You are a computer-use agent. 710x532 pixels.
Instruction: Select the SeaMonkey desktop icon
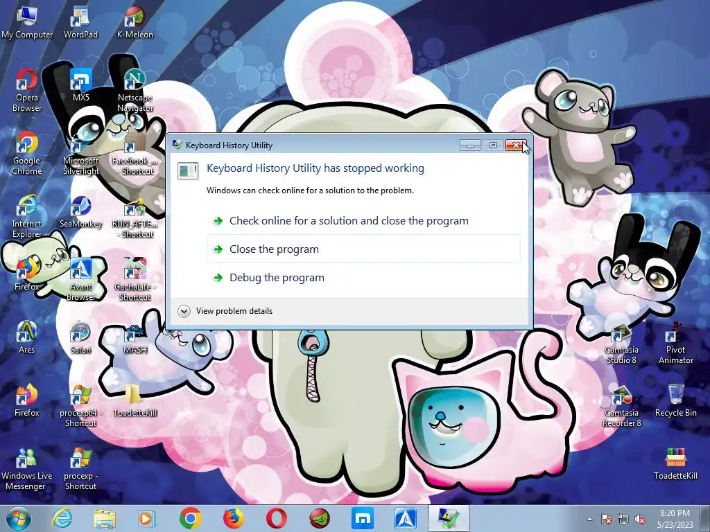click(80, 212)
